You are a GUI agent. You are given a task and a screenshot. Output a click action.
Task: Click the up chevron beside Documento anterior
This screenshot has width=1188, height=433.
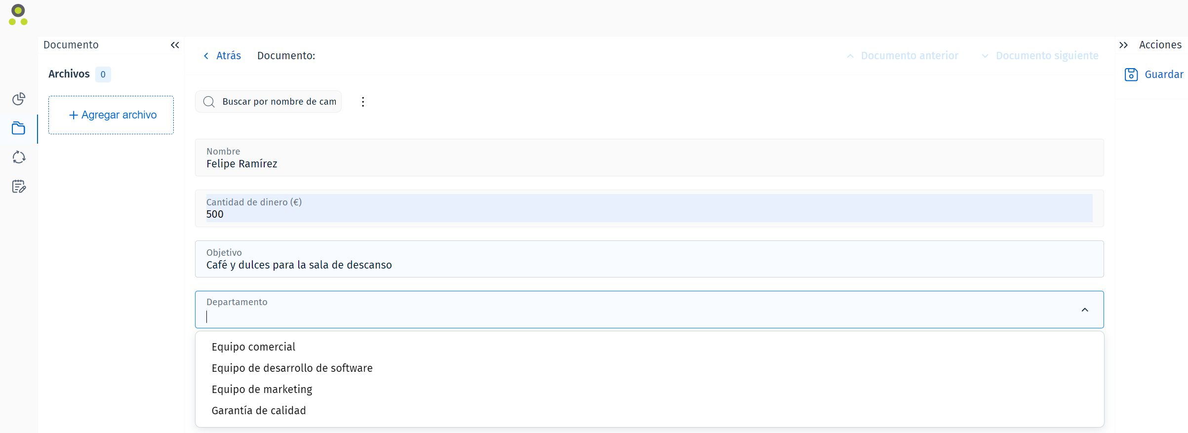[850, 56]
